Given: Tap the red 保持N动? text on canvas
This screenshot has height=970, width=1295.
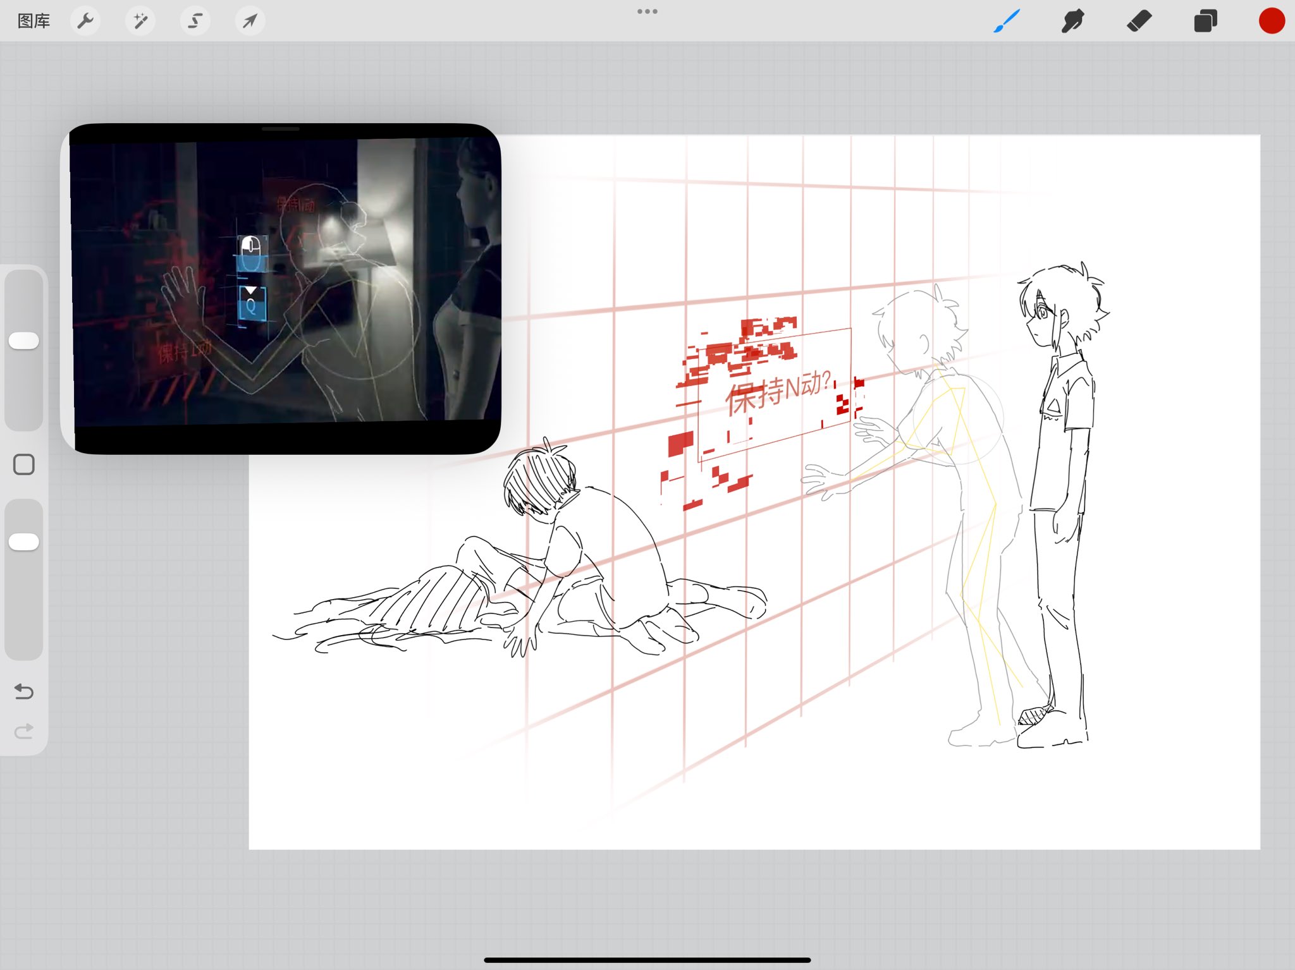Looking at the screenshot, I should [778, 392].
